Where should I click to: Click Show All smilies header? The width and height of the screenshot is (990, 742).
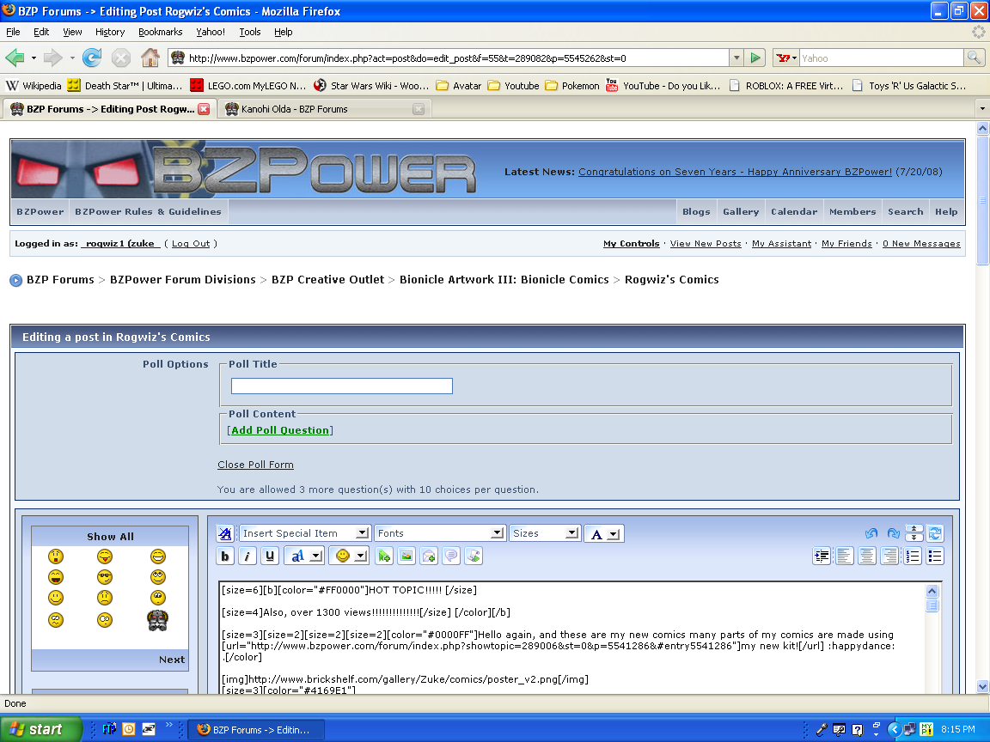click(110, 536)
